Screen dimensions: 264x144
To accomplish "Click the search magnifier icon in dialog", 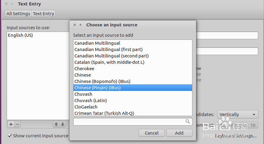I will pyautogui.click(x=188, y=122).
